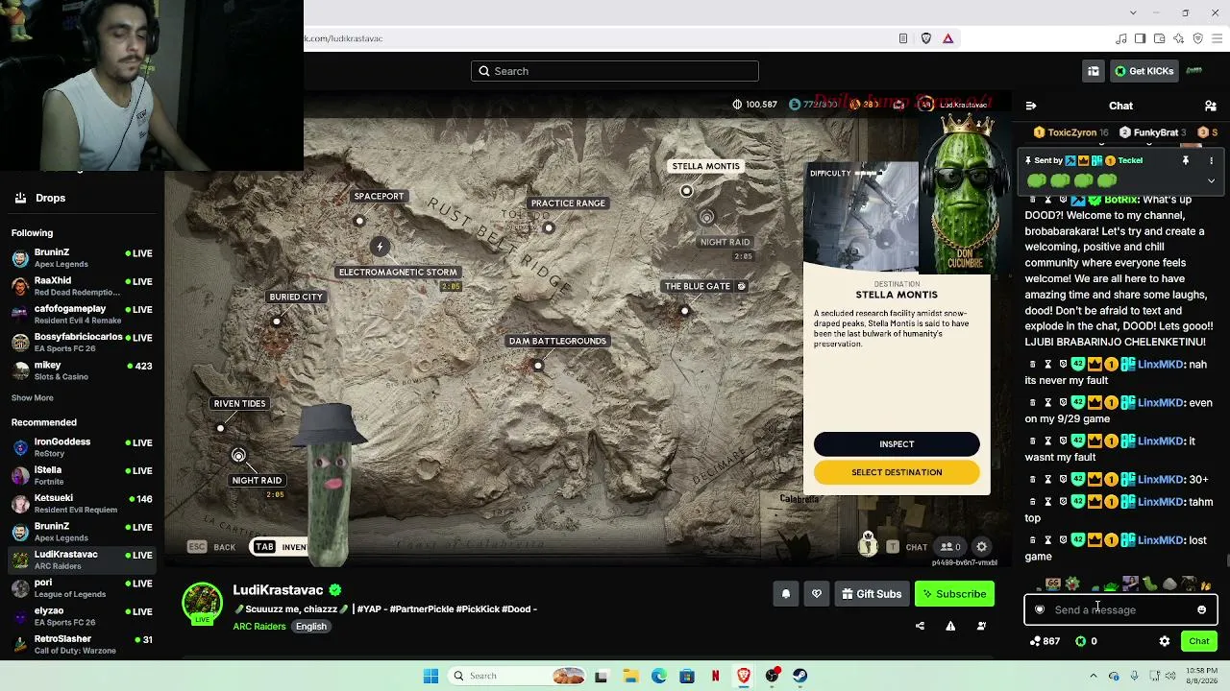The width and height of the screenshot is (1230, 691).
Task: Open IronGoddess channel under Recommended
Action: click(x=81, y=447)
